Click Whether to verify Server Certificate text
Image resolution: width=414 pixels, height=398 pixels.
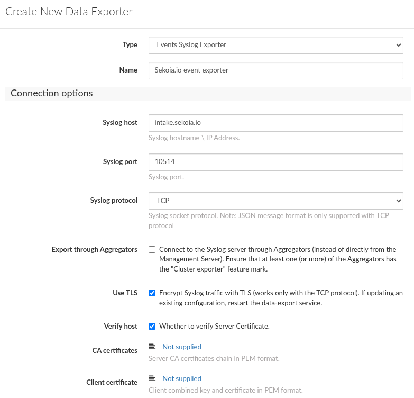[214, 326]
